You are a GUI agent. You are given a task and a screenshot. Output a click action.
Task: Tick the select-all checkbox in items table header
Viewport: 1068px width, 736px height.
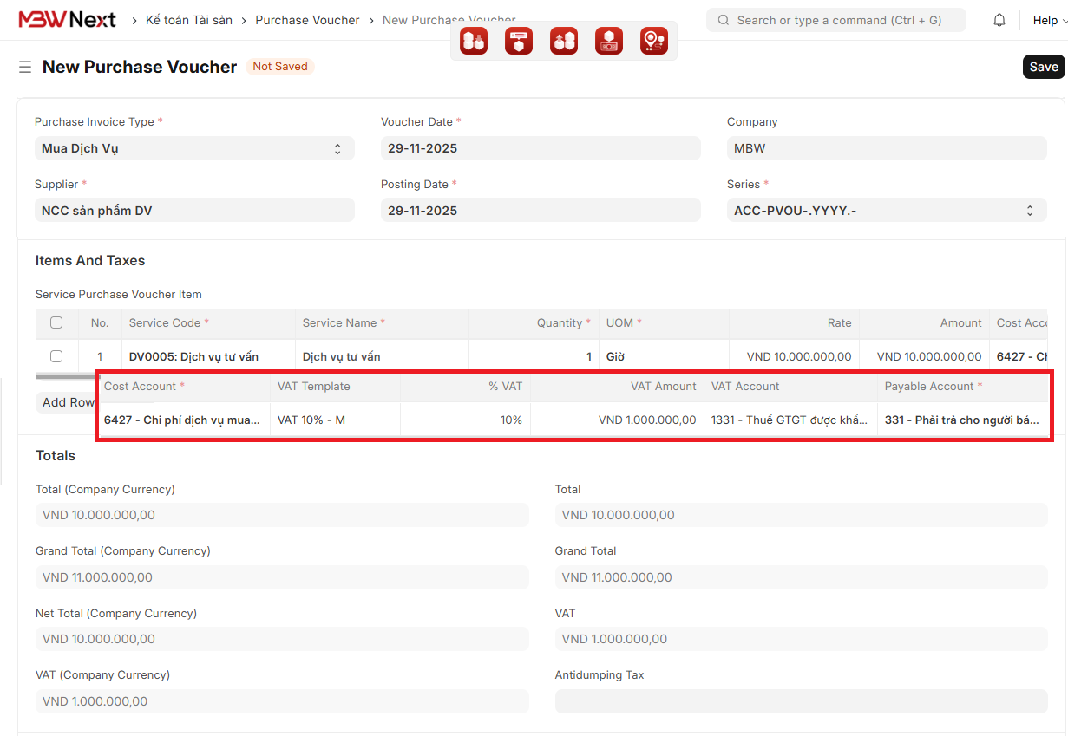click(x=56, y=322)
